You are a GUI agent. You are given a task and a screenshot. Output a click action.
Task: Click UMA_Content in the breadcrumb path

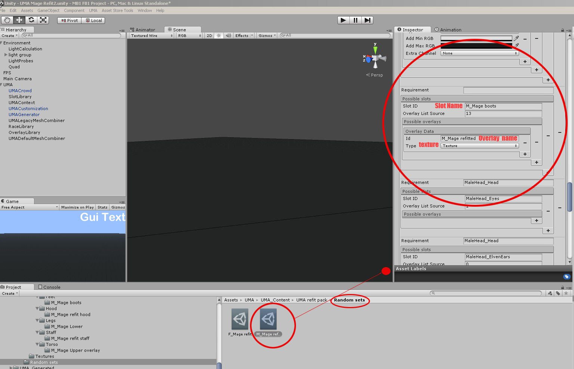275,300
